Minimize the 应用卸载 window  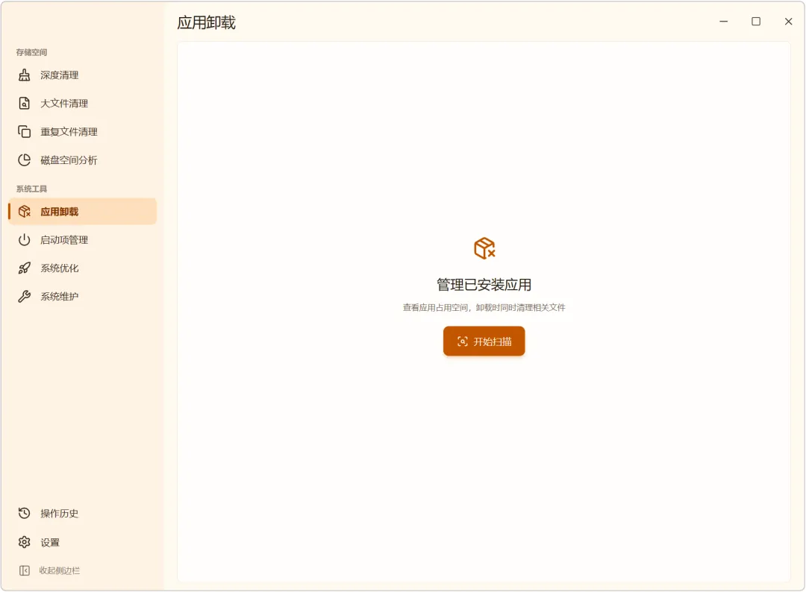(724, 22)
